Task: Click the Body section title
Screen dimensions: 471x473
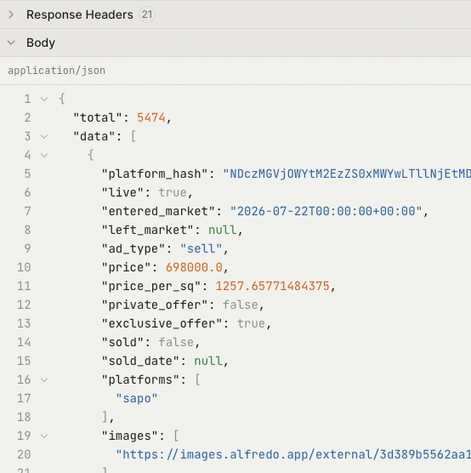Action: click(41, 43)
